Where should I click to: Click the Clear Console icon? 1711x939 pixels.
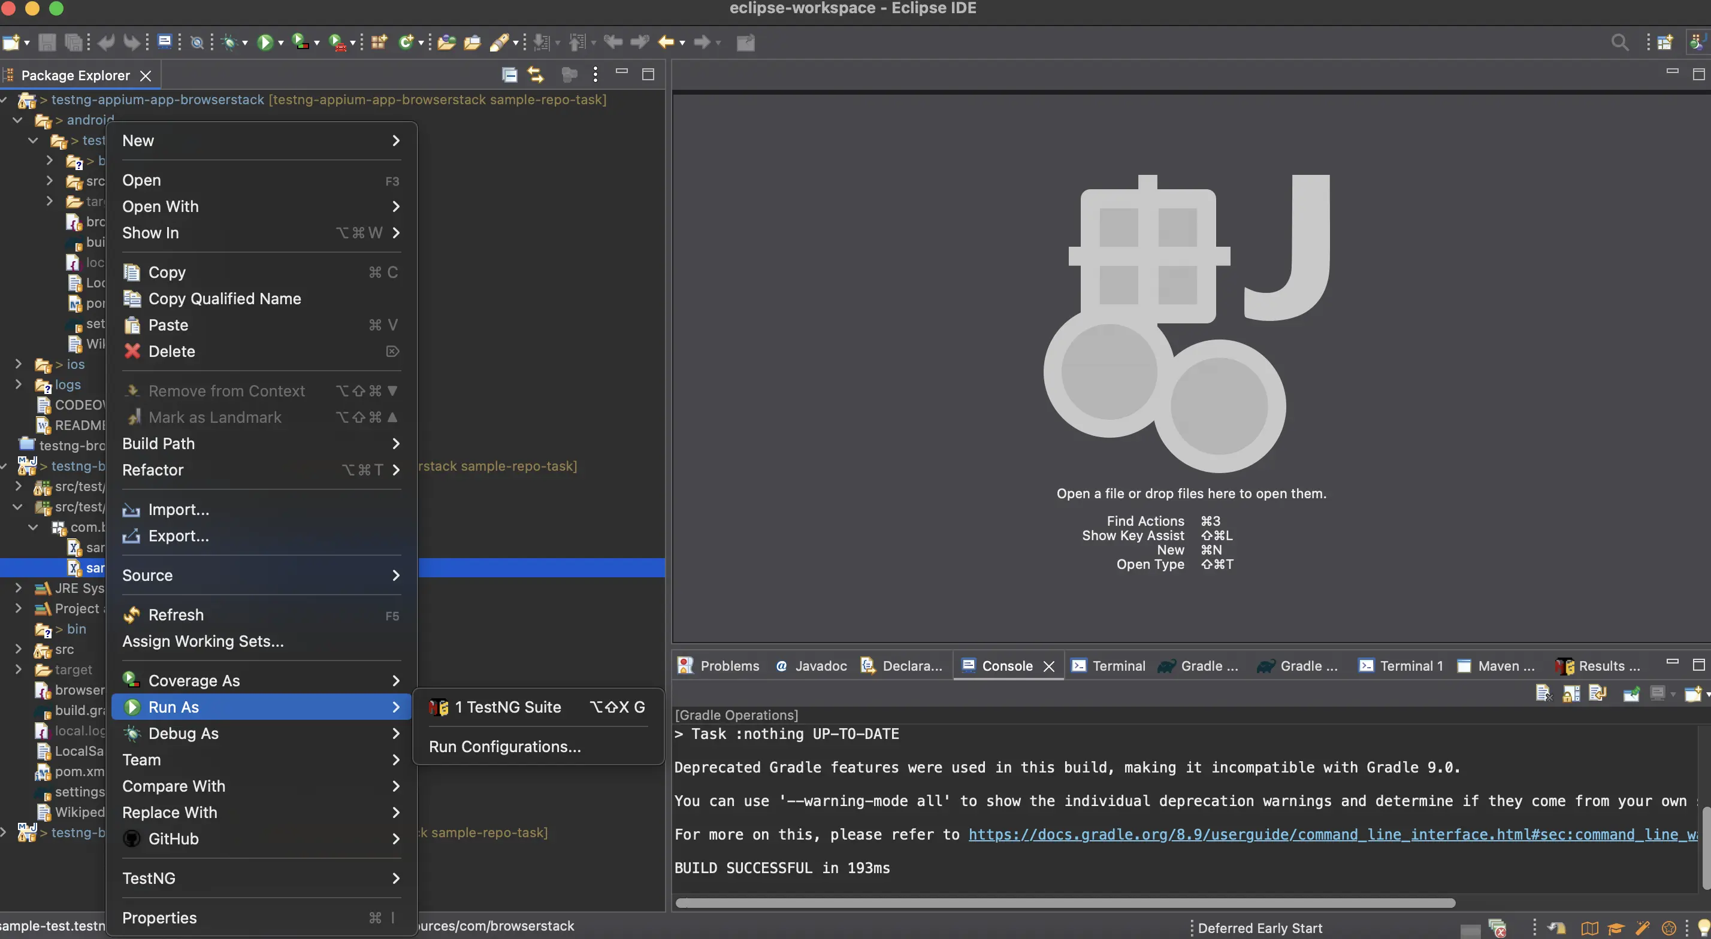1543,693
